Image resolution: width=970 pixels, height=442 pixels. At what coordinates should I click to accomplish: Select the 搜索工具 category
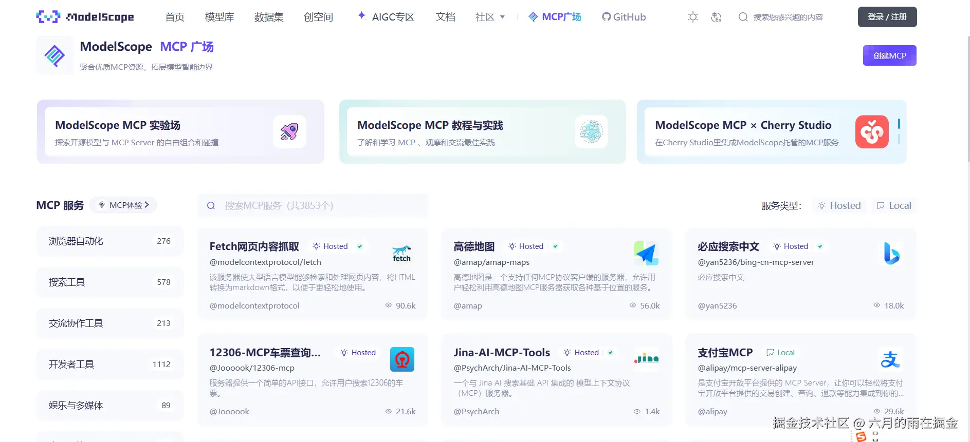coord(110,282)
